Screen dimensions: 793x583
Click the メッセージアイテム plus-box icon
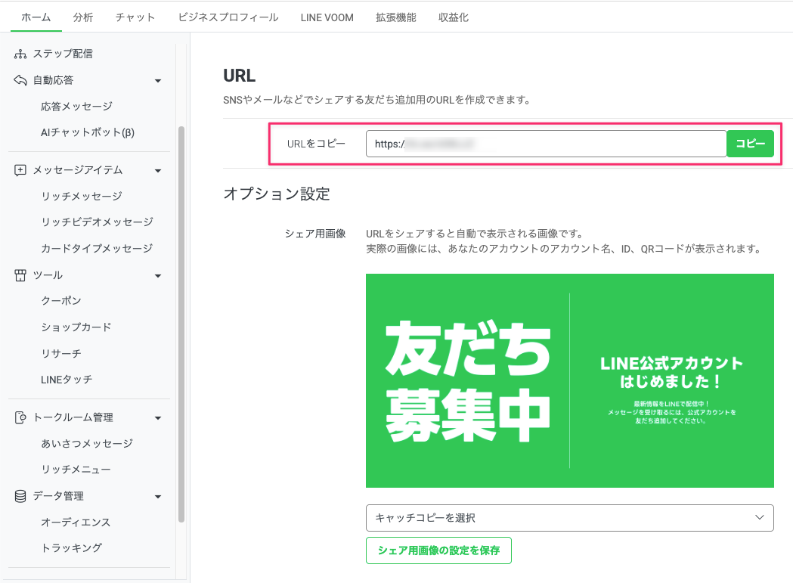click(20, 170)
